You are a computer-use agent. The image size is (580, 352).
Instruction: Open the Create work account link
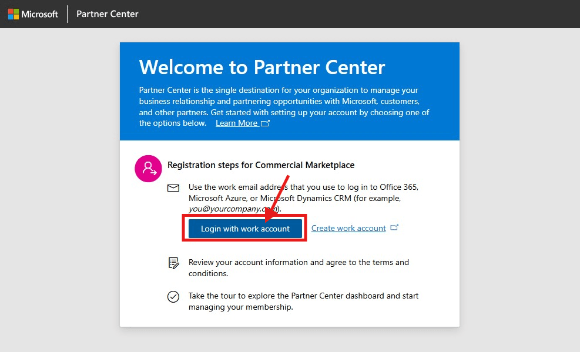pos(348,228)
